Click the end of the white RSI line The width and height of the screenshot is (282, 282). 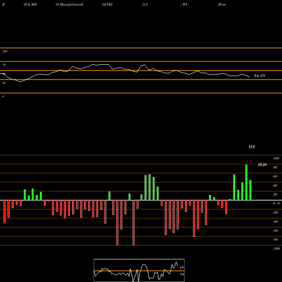(250, 77)
